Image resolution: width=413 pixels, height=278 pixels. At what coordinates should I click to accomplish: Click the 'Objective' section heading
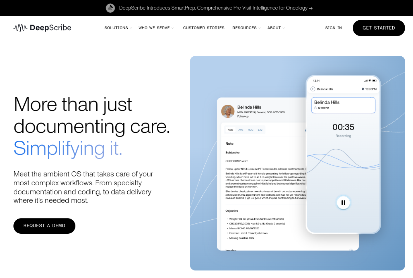pos(232,211)
